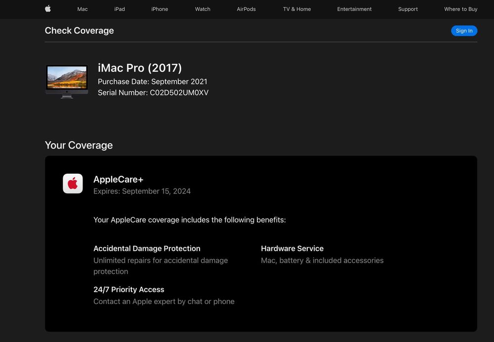Click the Your Coverage heading
The width and height of the screenshot is (494, 342).
point(79,145)
